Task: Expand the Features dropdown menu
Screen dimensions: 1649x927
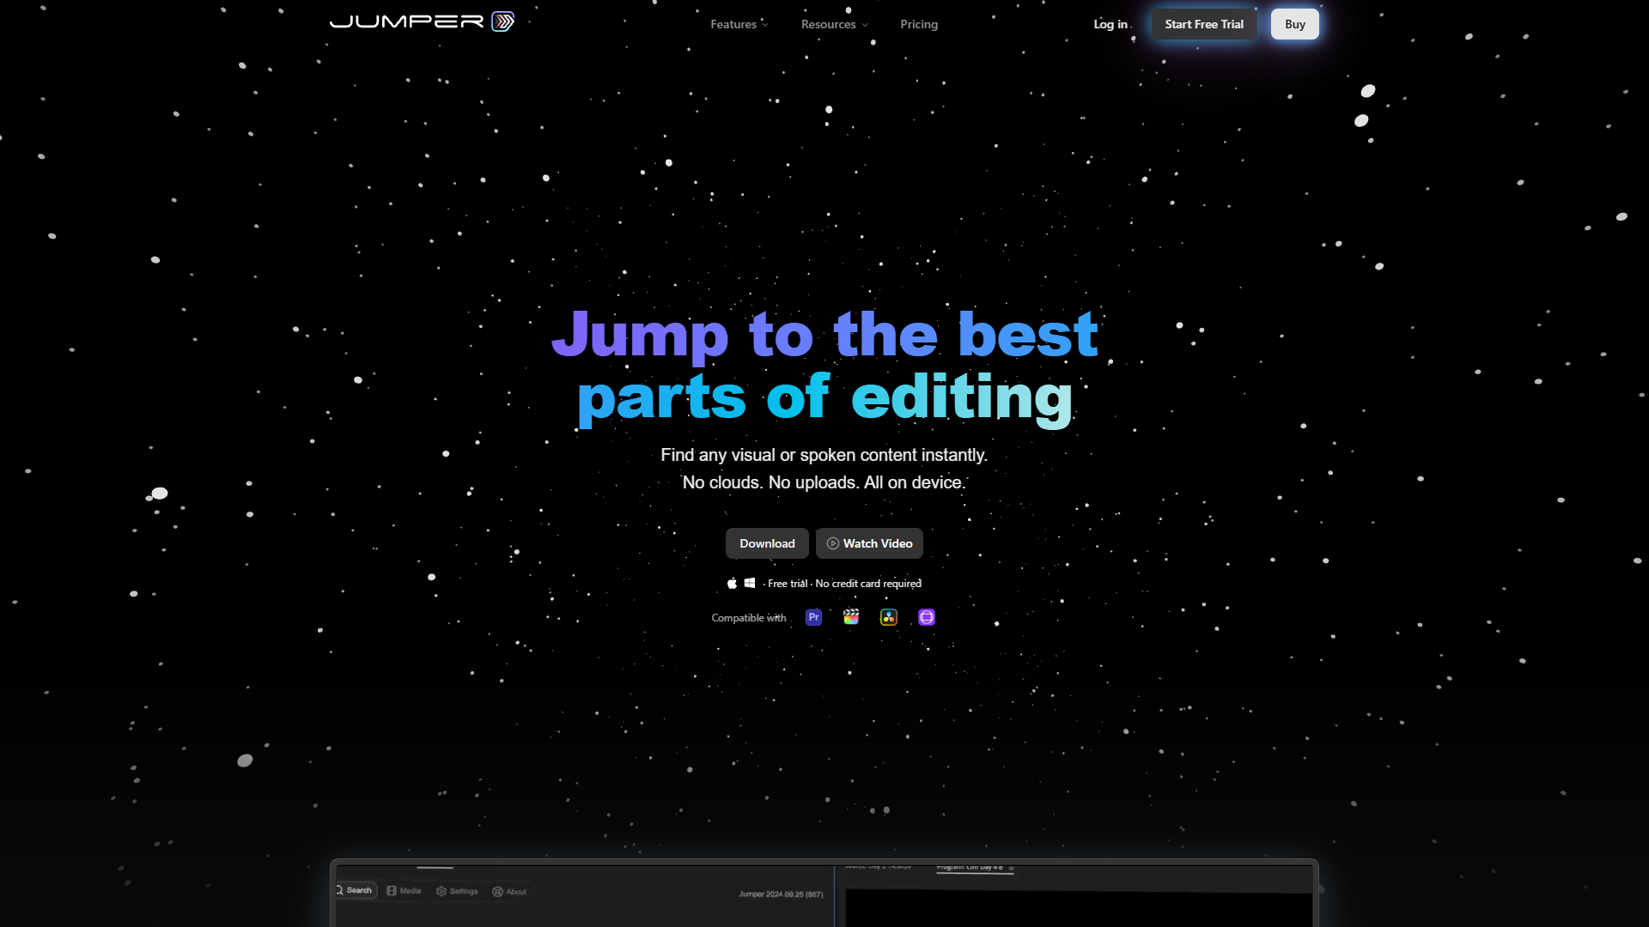Action: 739,24
